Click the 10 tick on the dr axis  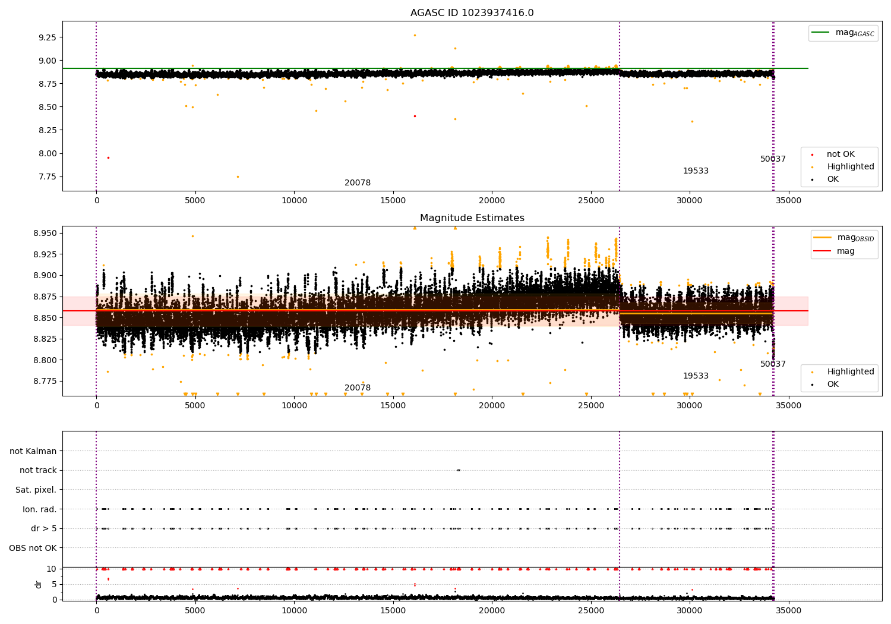pyautogui.click(x=52, y=569)
